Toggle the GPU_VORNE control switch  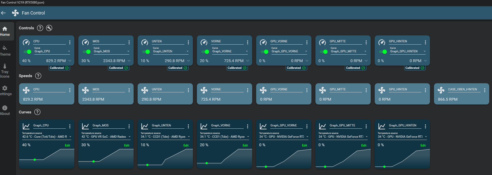(264, 52)
